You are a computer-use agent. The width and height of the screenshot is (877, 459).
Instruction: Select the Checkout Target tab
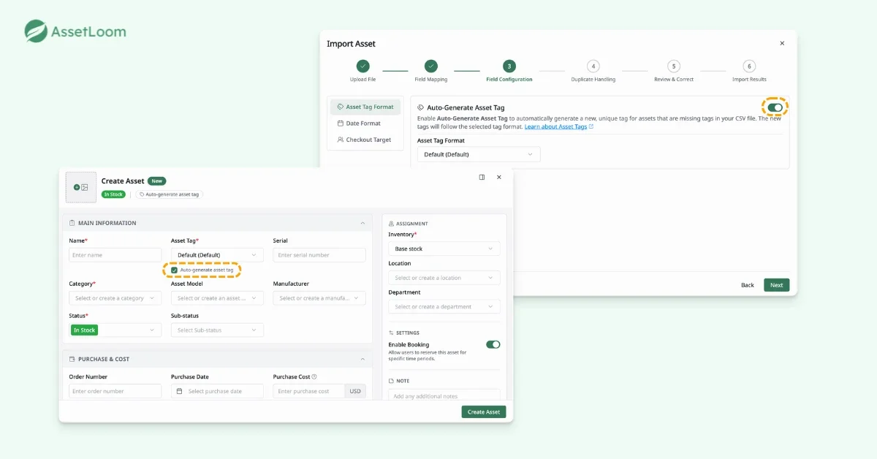365,140
